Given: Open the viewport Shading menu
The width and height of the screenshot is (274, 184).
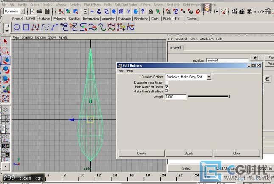Looking at the screenshot, I should (27, 37).
